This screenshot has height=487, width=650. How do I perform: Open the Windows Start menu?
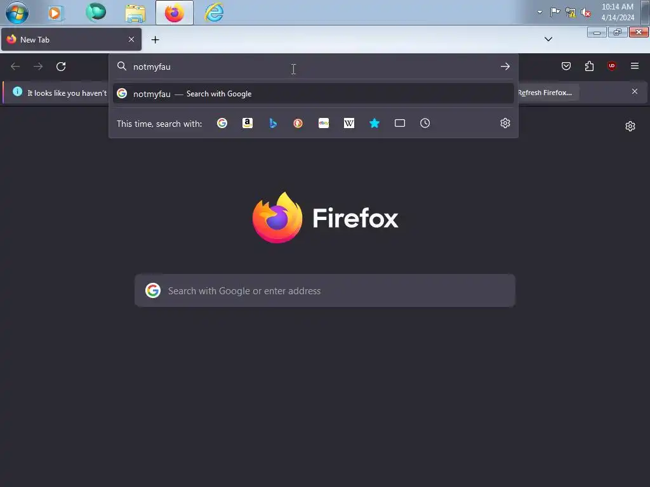[x=17, y=13]
